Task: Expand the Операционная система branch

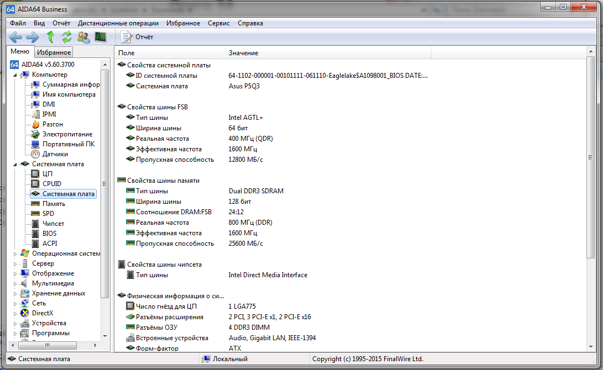Action: click(x=15, y=254)
